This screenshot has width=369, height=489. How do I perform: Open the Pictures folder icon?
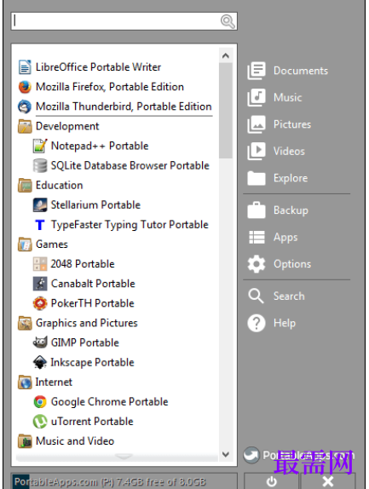[x=257, y=124]
